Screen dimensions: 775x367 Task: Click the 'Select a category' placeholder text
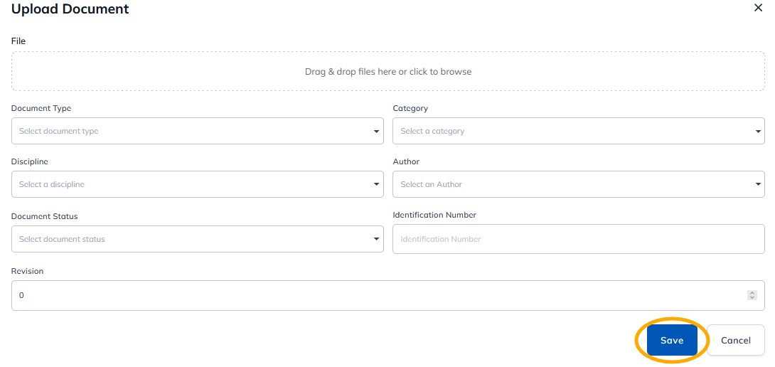[x=432, y=131]
